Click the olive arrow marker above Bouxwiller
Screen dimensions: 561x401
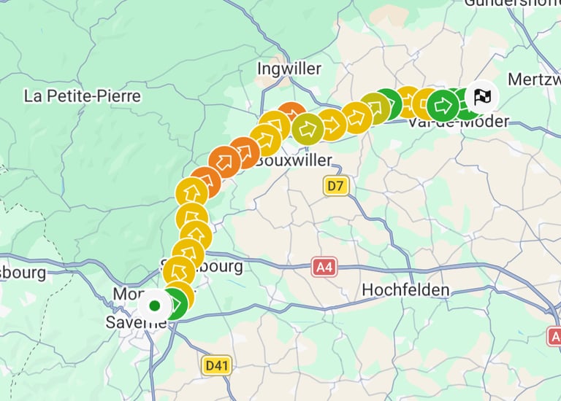coord(308,129)
